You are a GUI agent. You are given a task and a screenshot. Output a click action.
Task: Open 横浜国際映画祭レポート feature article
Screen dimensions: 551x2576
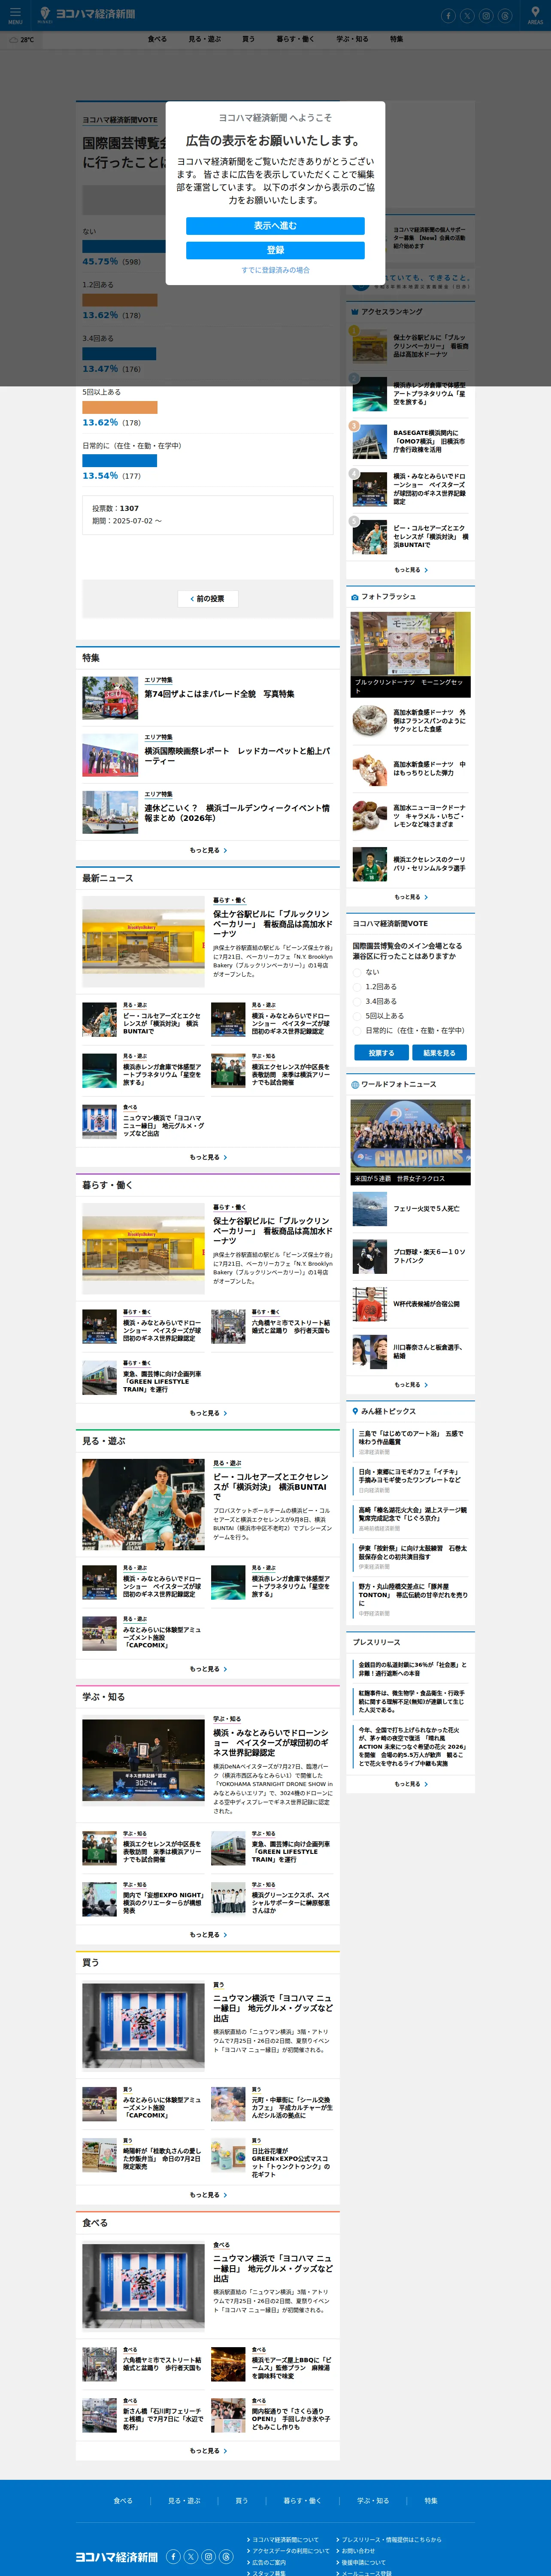[237, 756]
